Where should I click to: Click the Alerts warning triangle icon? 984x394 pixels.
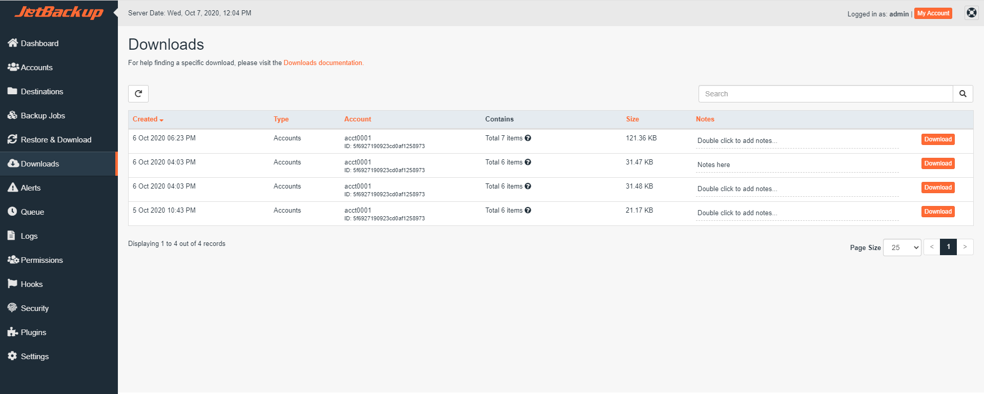click(x=13, y=188)
